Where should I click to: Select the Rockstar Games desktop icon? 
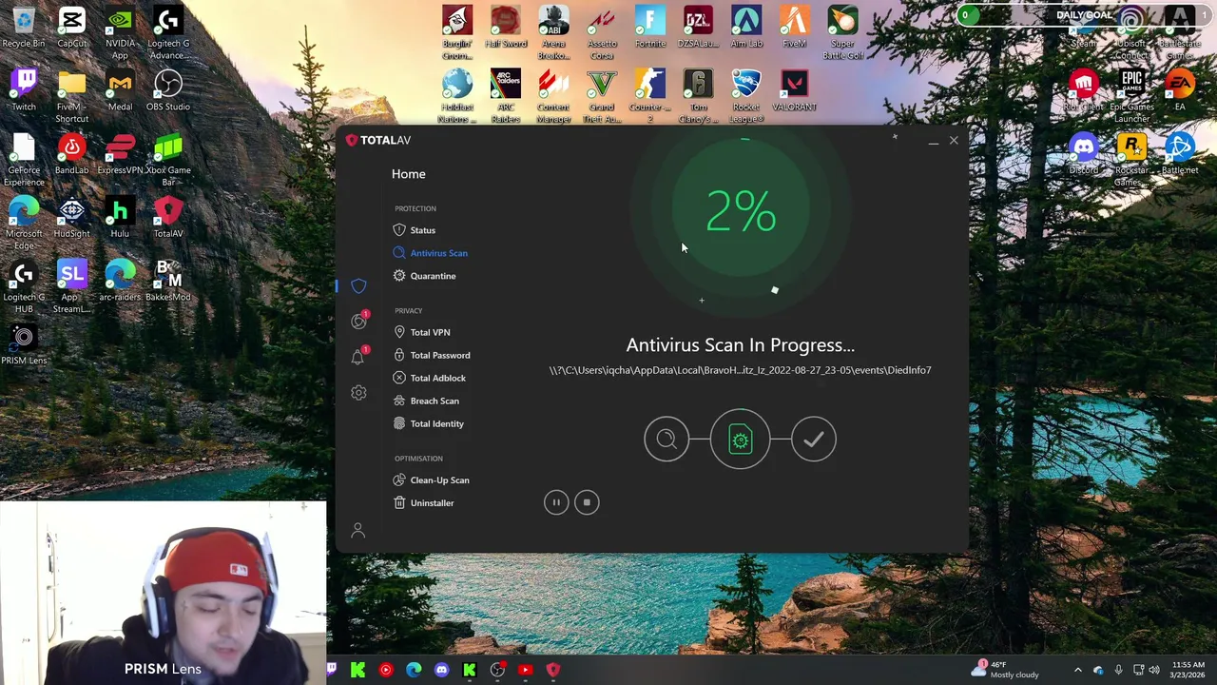[1131, 160]
